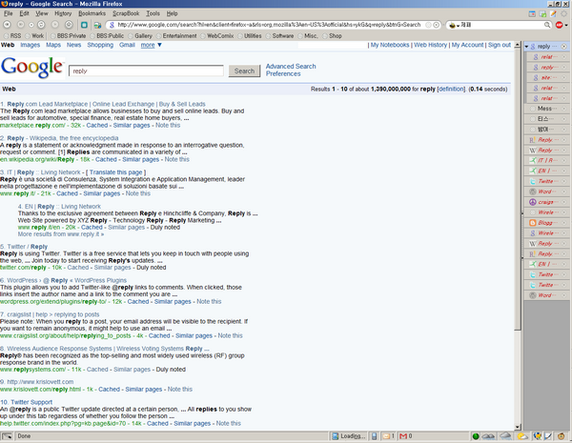This screenshot has height=443, width=572.
Task: Close the craigs sidebar tab
Action: [563, 202]
